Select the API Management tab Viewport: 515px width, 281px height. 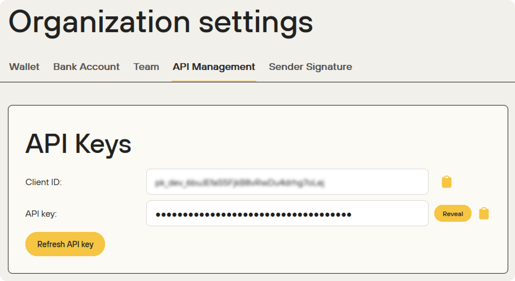click(214, 67)
